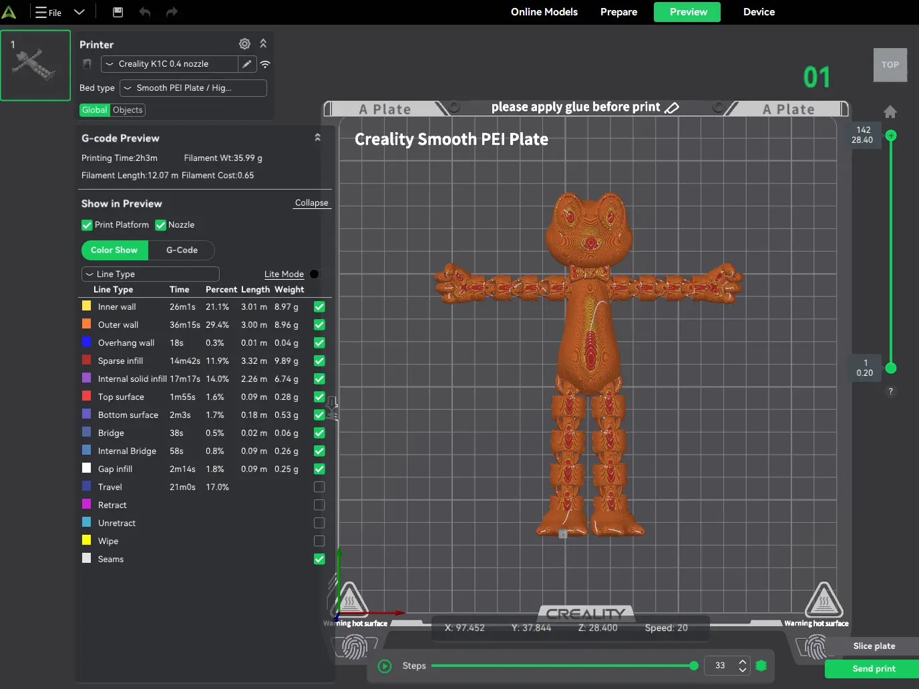Image resolution: width=919 pixels, height=689 pixels.
Task: Click the Steps slider handle
Action: (x=694, y=666)
